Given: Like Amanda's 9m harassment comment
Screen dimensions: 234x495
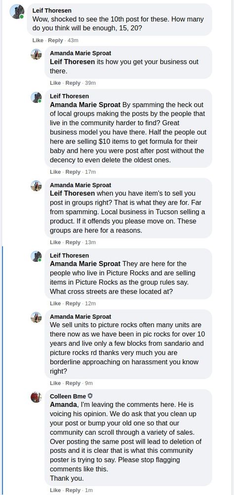Looking at the screenshot, I should pyautogui.click(x=55, y=383).
